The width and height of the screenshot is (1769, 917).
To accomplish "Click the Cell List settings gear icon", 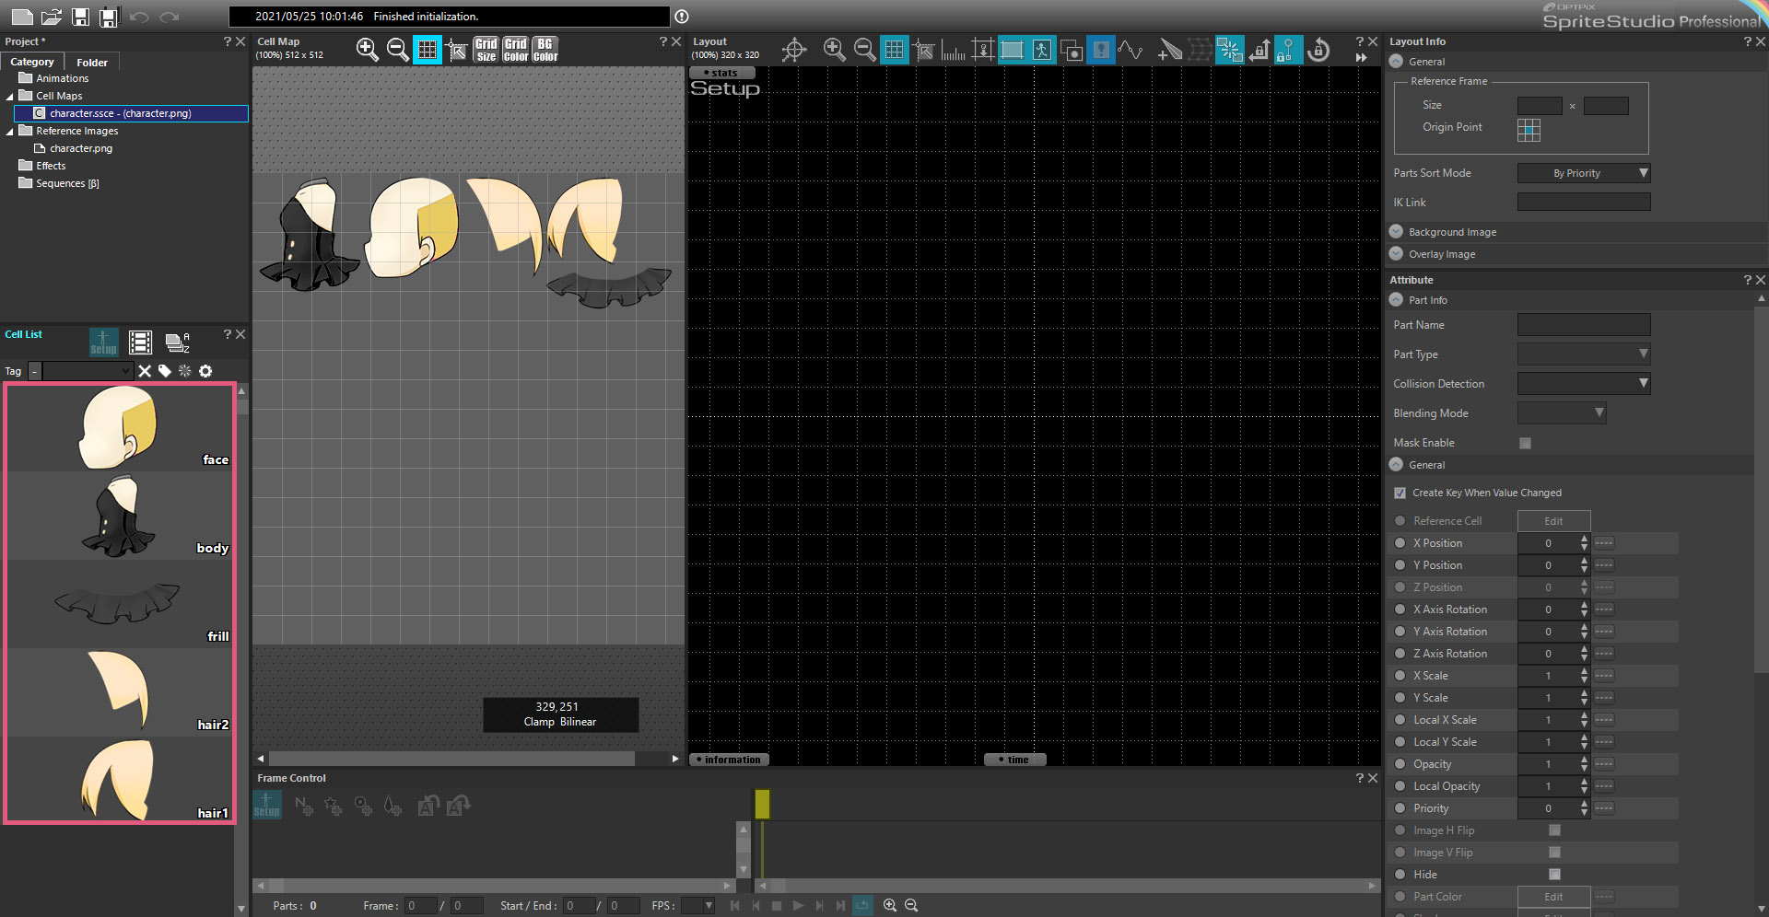I will 205,371.
